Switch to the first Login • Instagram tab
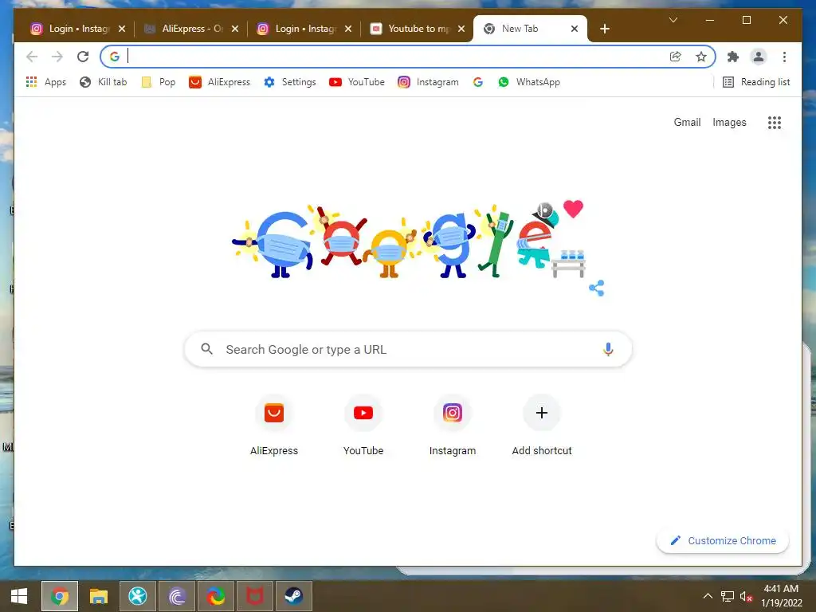This screenshot has height=612, width=816. [x=77, y=29]
